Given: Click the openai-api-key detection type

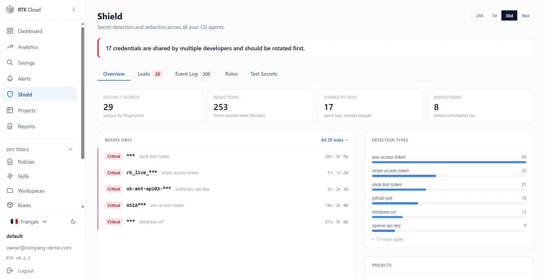Looking at the screenshot, I should (386, 226).
